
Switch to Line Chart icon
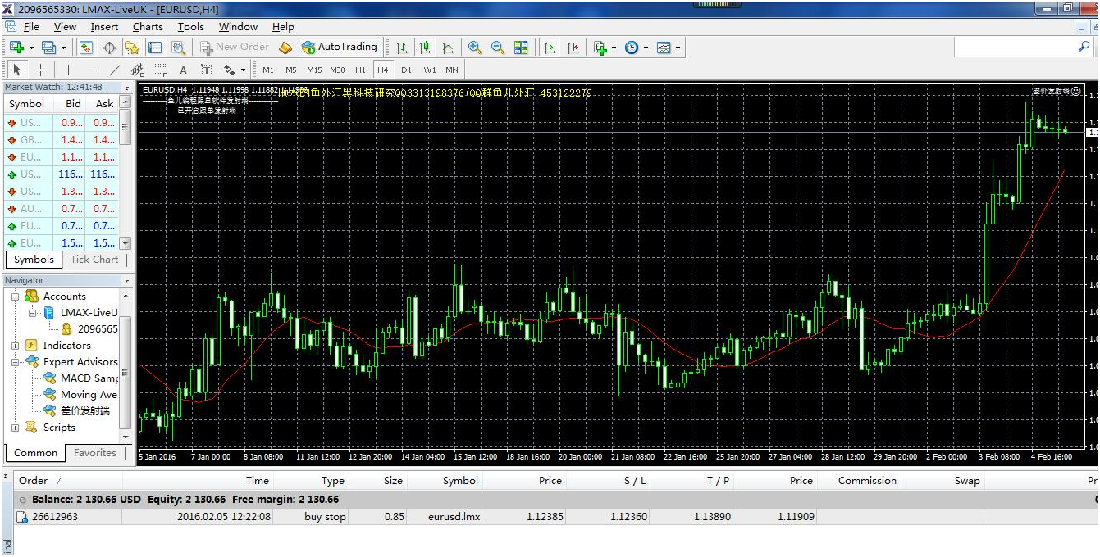[448, 48]
